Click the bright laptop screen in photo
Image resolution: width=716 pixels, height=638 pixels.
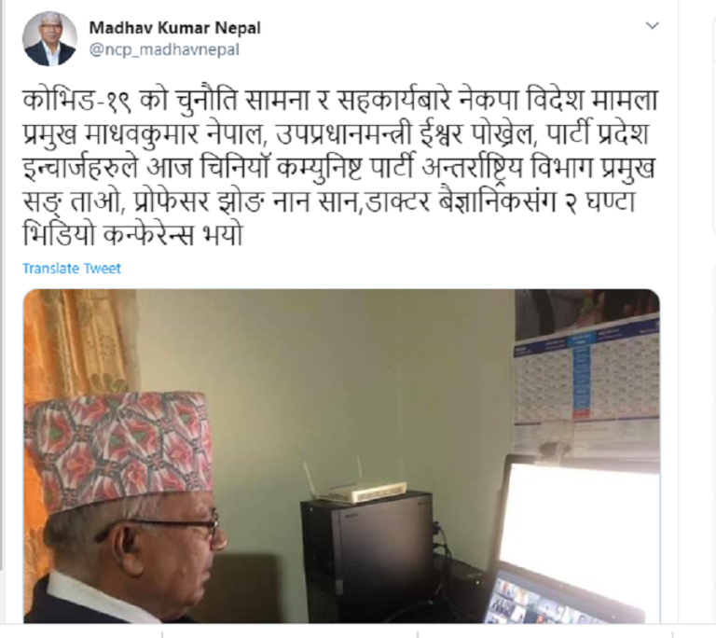(579, 521)
